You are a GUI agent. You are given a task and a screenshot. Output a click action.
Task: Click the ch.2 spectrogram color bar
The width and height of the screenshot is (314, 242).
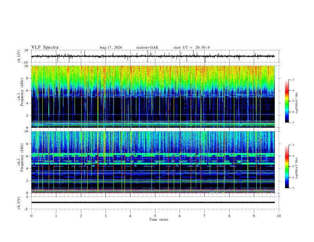287,166
